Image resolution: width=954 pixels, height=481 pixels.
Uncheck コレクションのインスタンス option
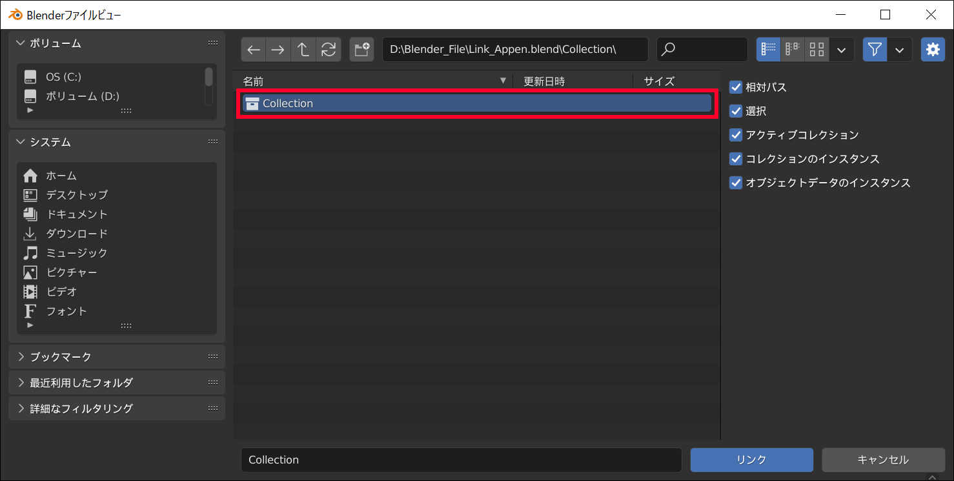click(736, 159)
